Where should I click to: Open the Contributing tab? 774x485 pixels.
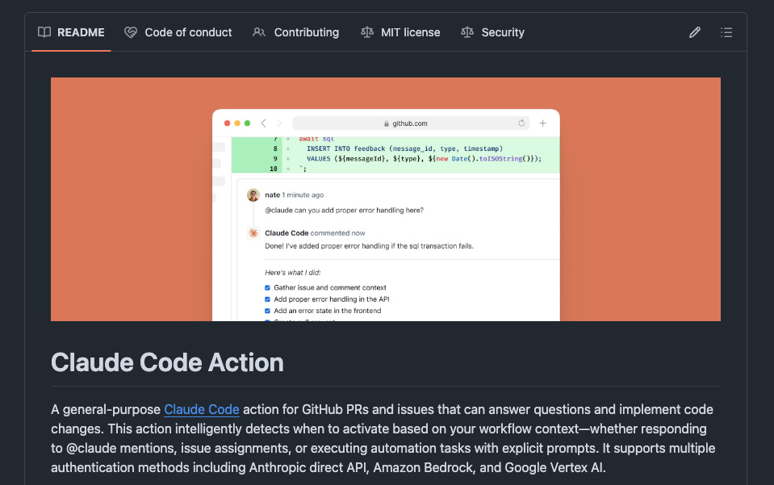295,32
